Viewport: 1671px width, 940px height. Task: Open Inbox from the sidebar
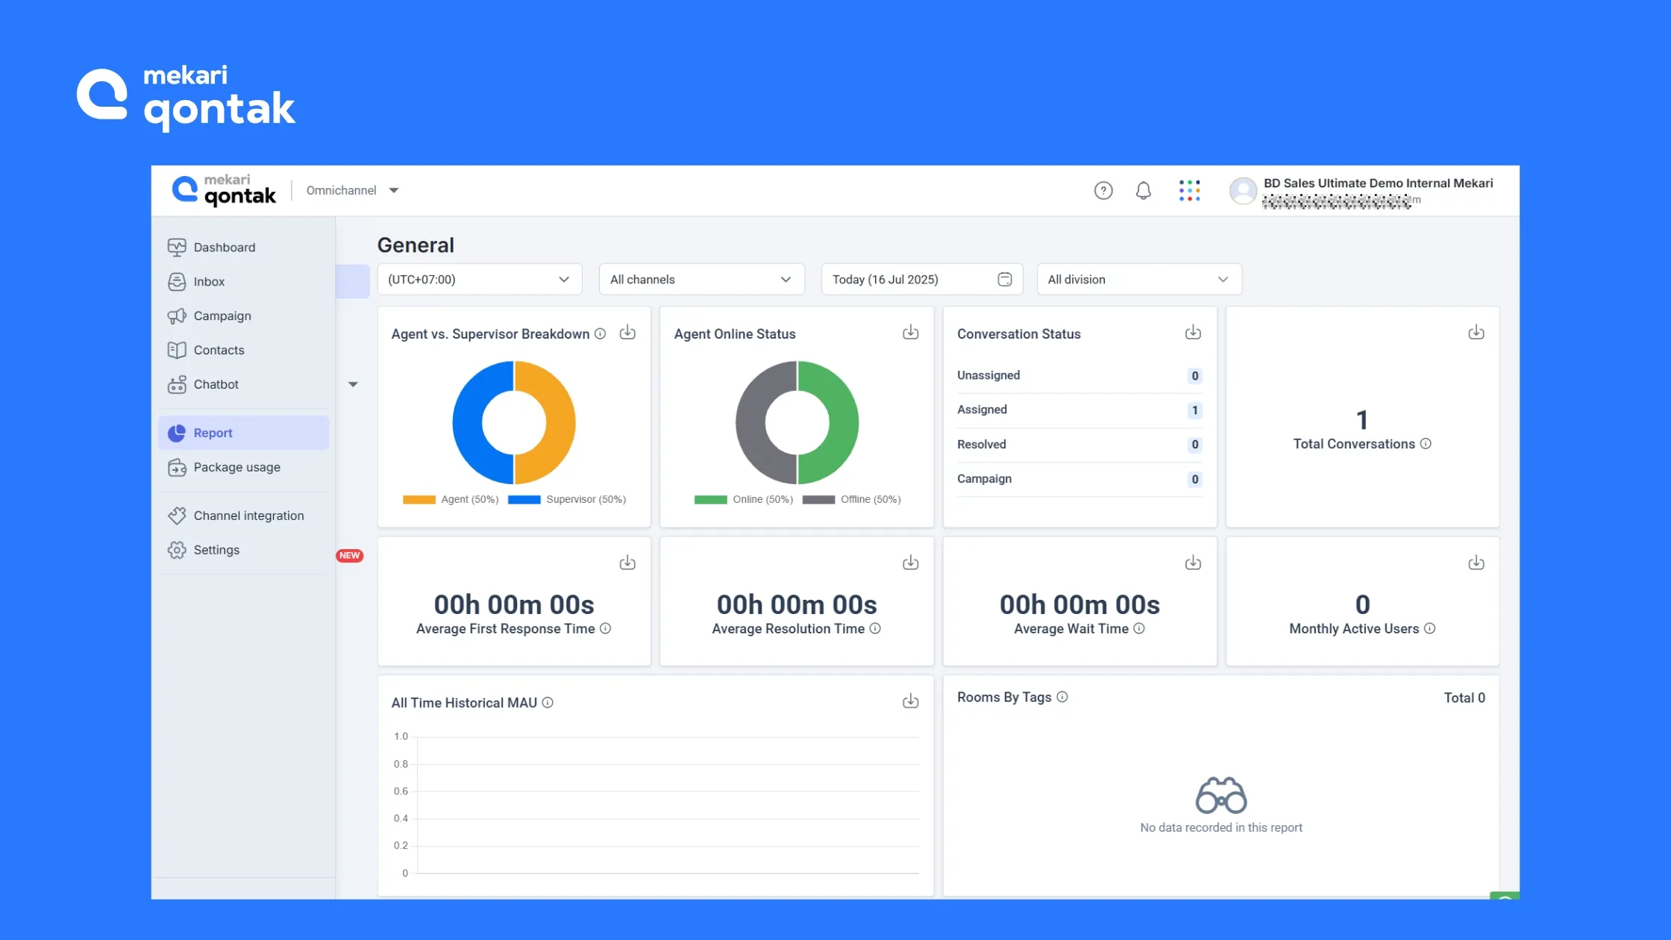tap(209, 282)
